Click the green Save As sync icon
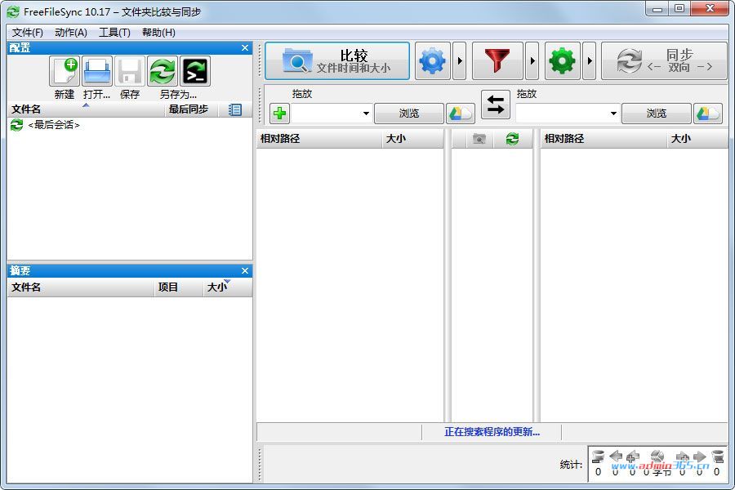Viewport: 735px width, 490px height. pos(163,71)
